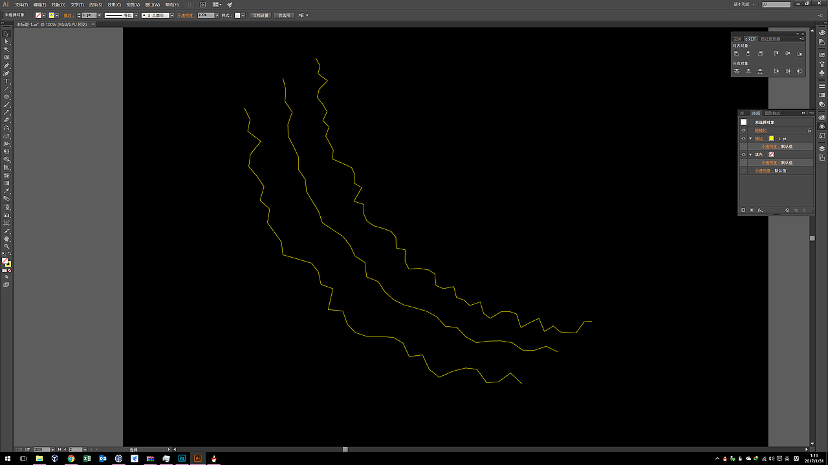828x465 pixels.
Task: Switch to 图形样式 tab
Action: pyautogui.click(x=772, y=113)
